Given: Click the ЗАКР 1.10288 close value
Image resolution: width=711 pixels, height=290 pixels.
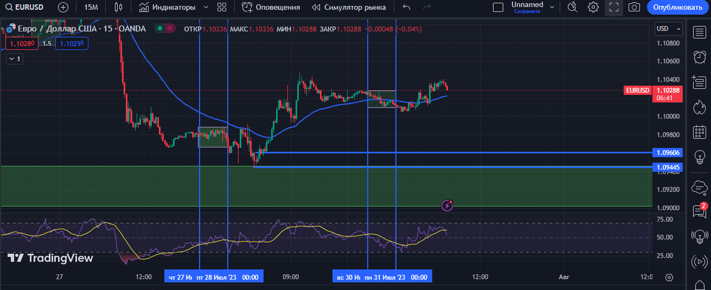Looking at the screenshot, I should tap(340, 28).
